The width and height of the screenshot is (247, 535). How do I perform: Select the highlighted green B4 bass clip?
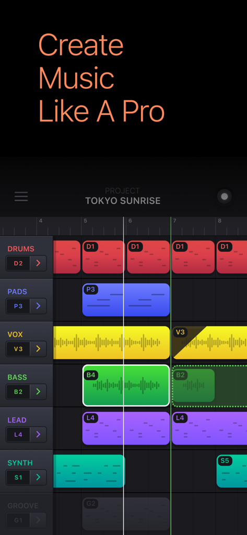126,386
